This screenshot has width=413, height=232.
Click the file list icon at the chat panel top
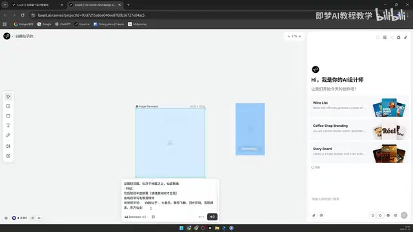[x=385, y=37]
